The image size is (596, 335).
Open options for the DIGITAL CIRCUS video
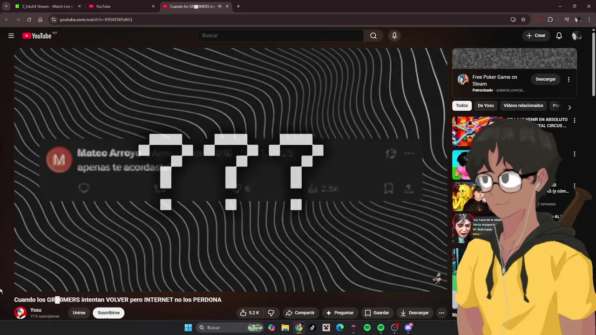(574, 121)
